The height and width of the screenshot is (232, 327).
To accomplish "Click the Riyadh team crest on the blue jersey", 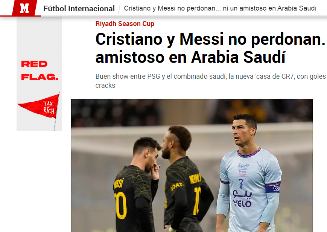I will click(x=243, y=168).
